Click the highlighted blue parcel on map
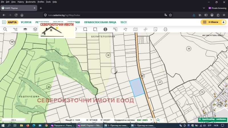The height and width of the screenshot is (128, 228). tap(137, 88)
